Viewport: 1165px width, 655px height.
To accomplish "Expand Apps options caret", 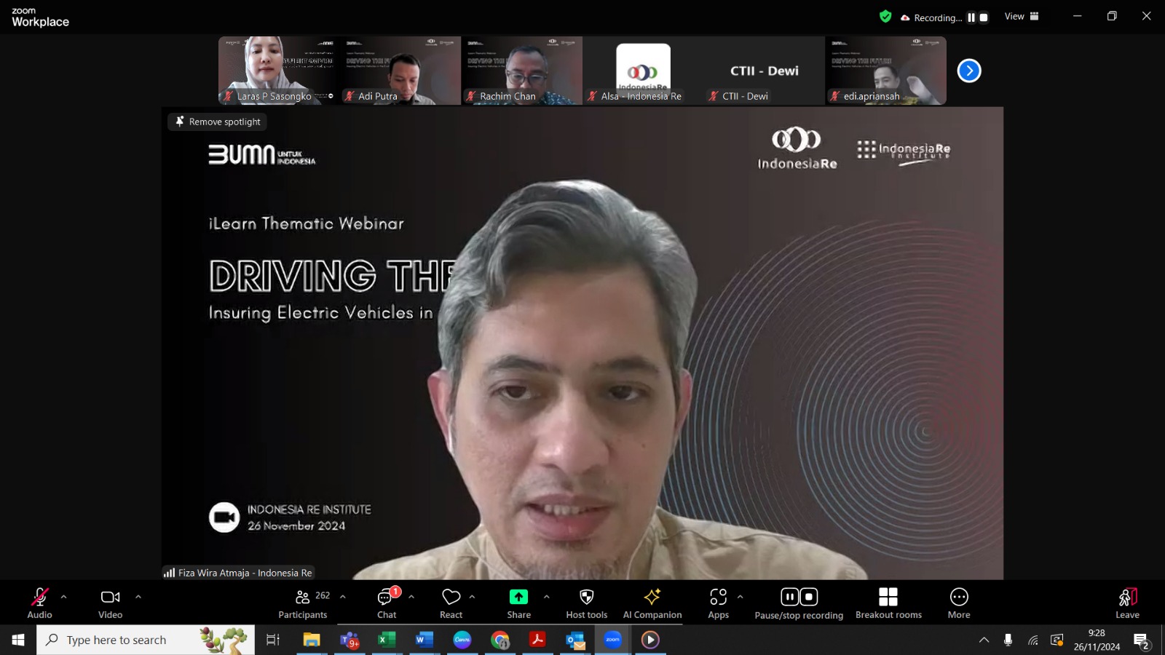I will (x=741, y=597).
